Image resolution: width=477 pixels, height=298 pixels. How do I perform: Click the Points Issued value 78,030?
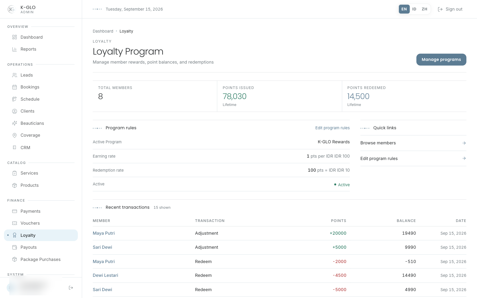[x=235, y=96]
